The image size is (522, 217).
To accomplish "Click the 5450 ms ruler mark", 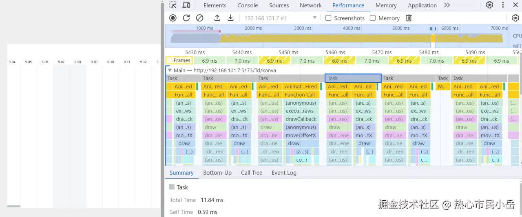I will pos(288,52).
